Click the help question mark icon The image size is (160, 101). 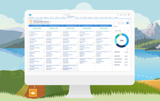[x=123, y=15]
